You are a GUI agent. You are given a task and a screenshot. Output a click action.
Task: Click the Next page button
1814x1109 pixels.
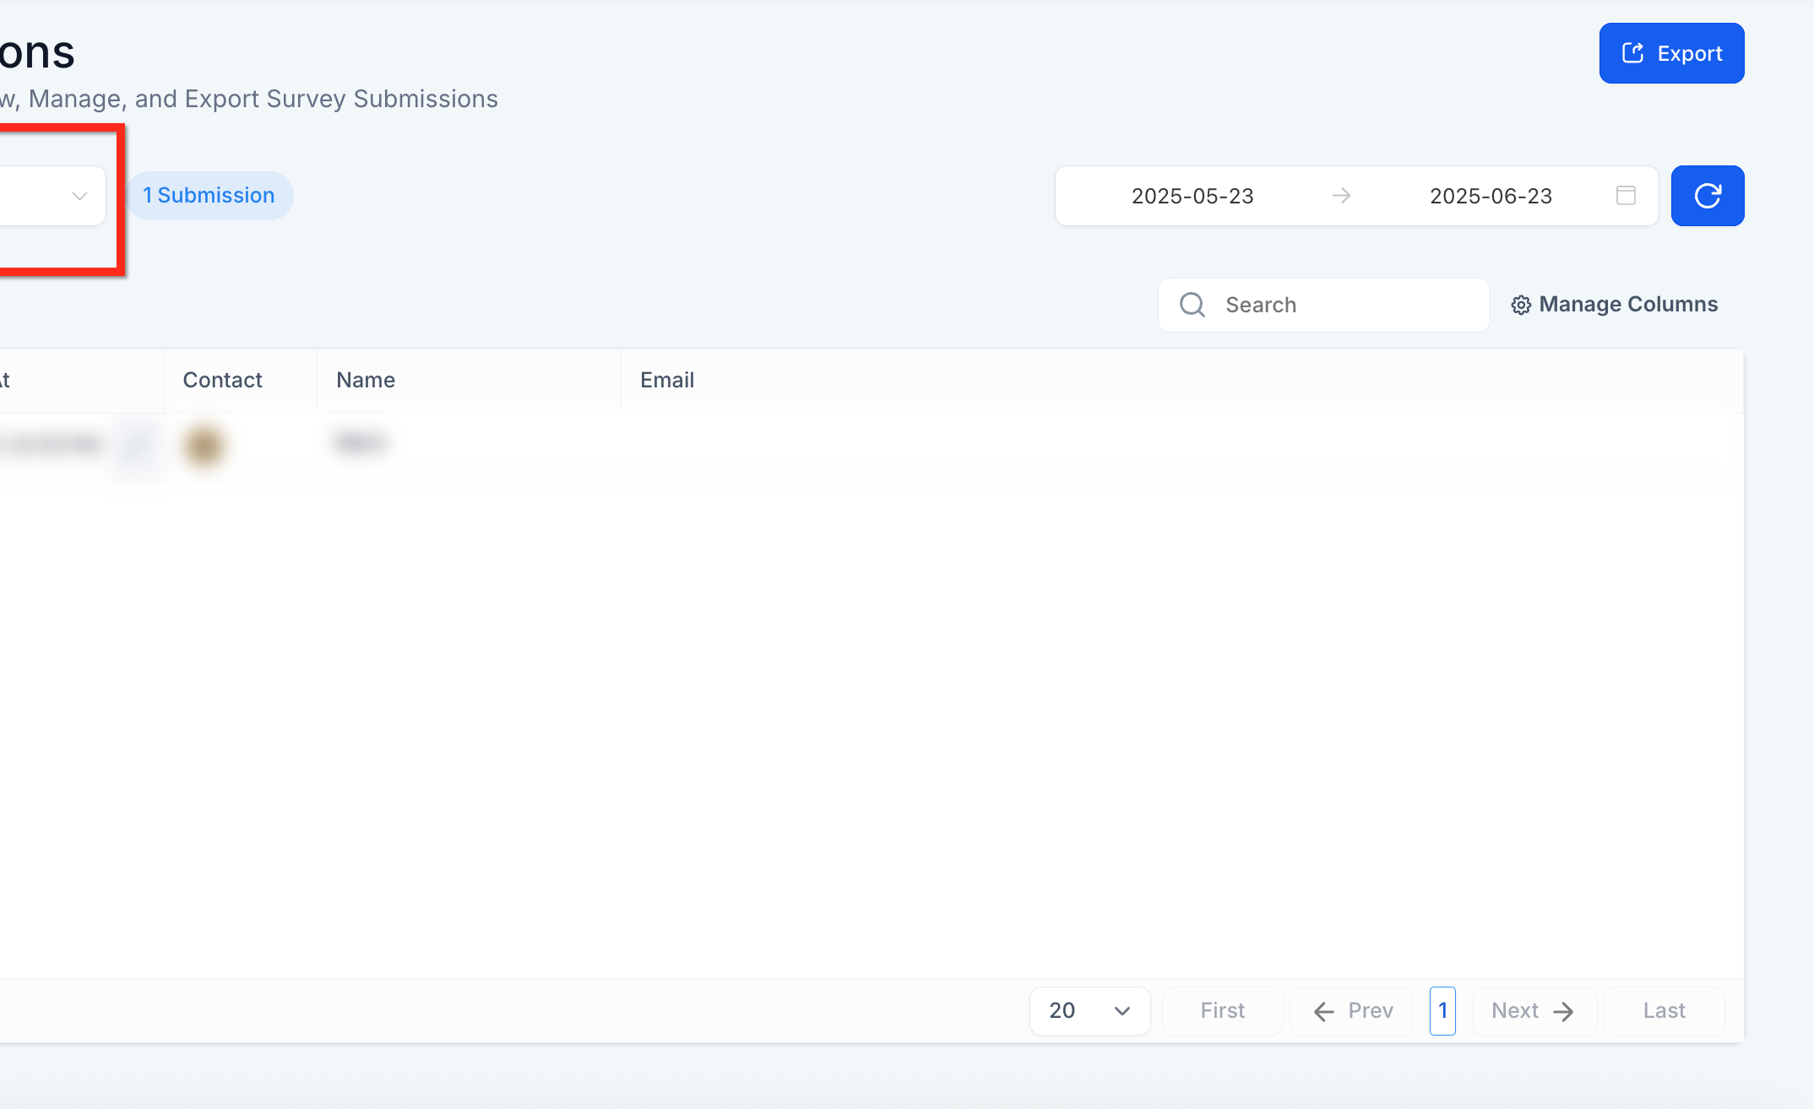pyautogui.click(x=1534, y=1010)
